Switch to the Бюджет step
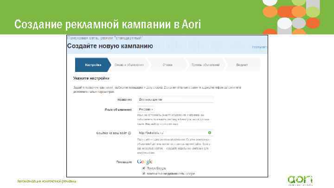Screen dimensions: 334x188 [x=242, y=65]
